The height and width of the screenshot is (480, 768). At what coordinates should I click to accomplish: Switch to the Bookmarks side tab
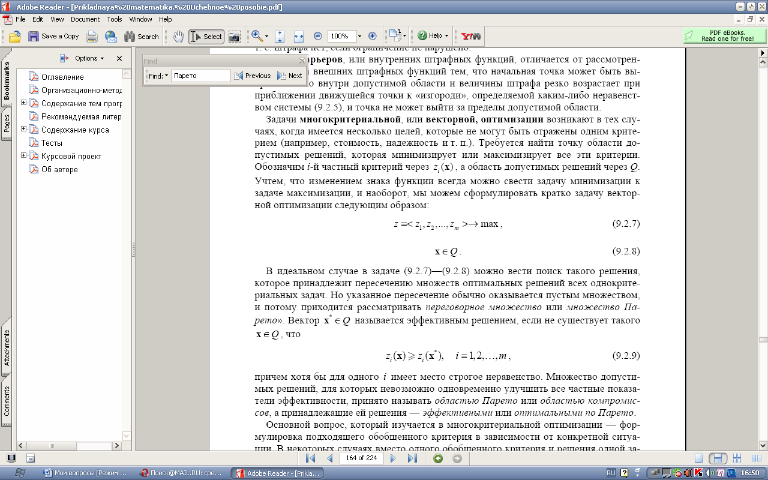(x=7, y=81)
